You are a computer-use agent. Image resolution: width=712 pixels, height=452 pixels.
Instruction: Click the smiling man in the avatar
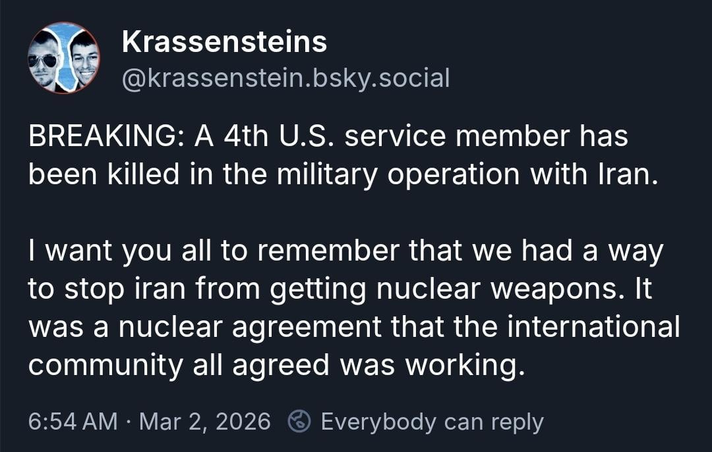83,61
